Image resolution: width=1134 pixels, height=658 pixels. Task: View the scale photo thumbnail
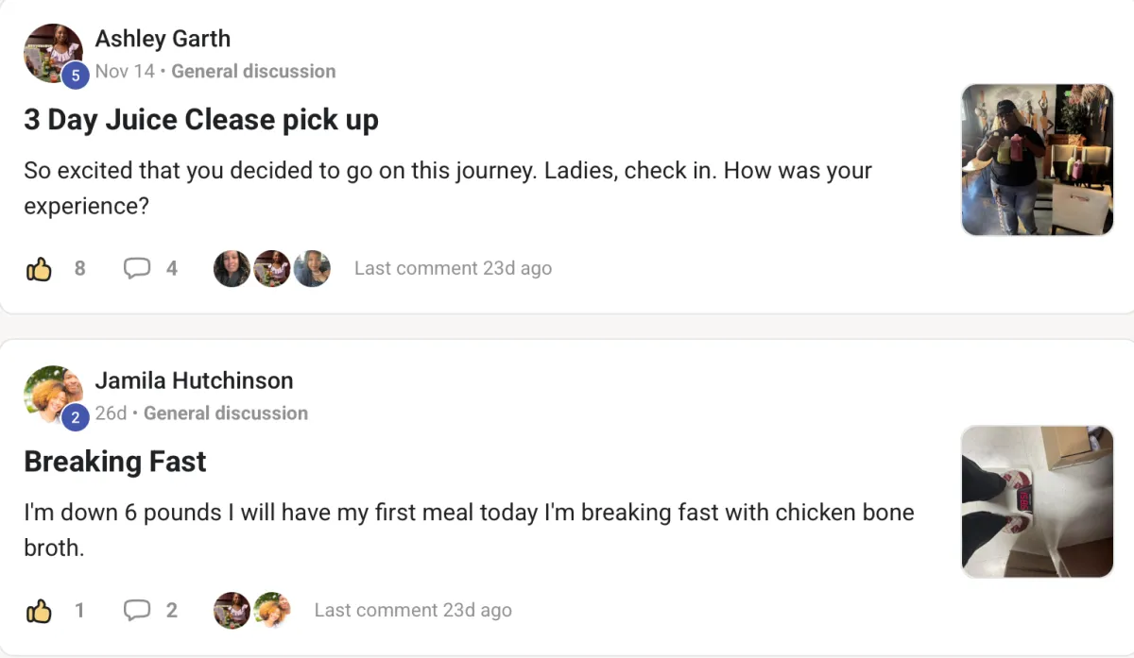pos(1037,501)
